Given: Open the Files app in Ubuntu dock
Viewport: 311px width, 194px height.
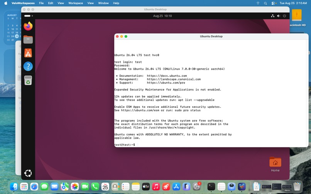Looking at the screenshot, I should click(x=28, y=40).
